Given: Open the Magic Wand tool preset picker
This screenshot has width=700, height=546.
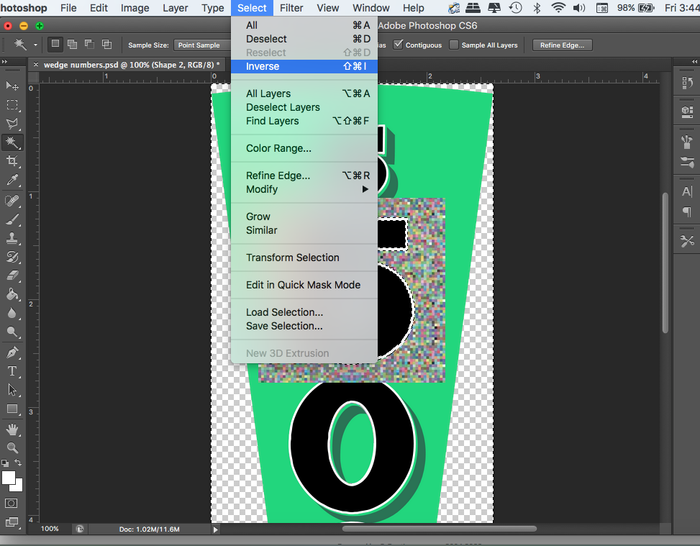Looking at the screenshot, I should point(35,45).
